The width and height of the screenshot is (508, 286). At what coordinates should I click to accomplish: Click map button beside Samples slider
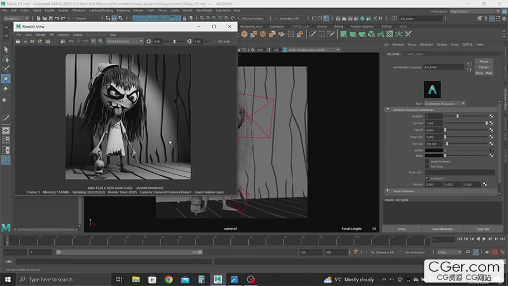click(491, 116)
